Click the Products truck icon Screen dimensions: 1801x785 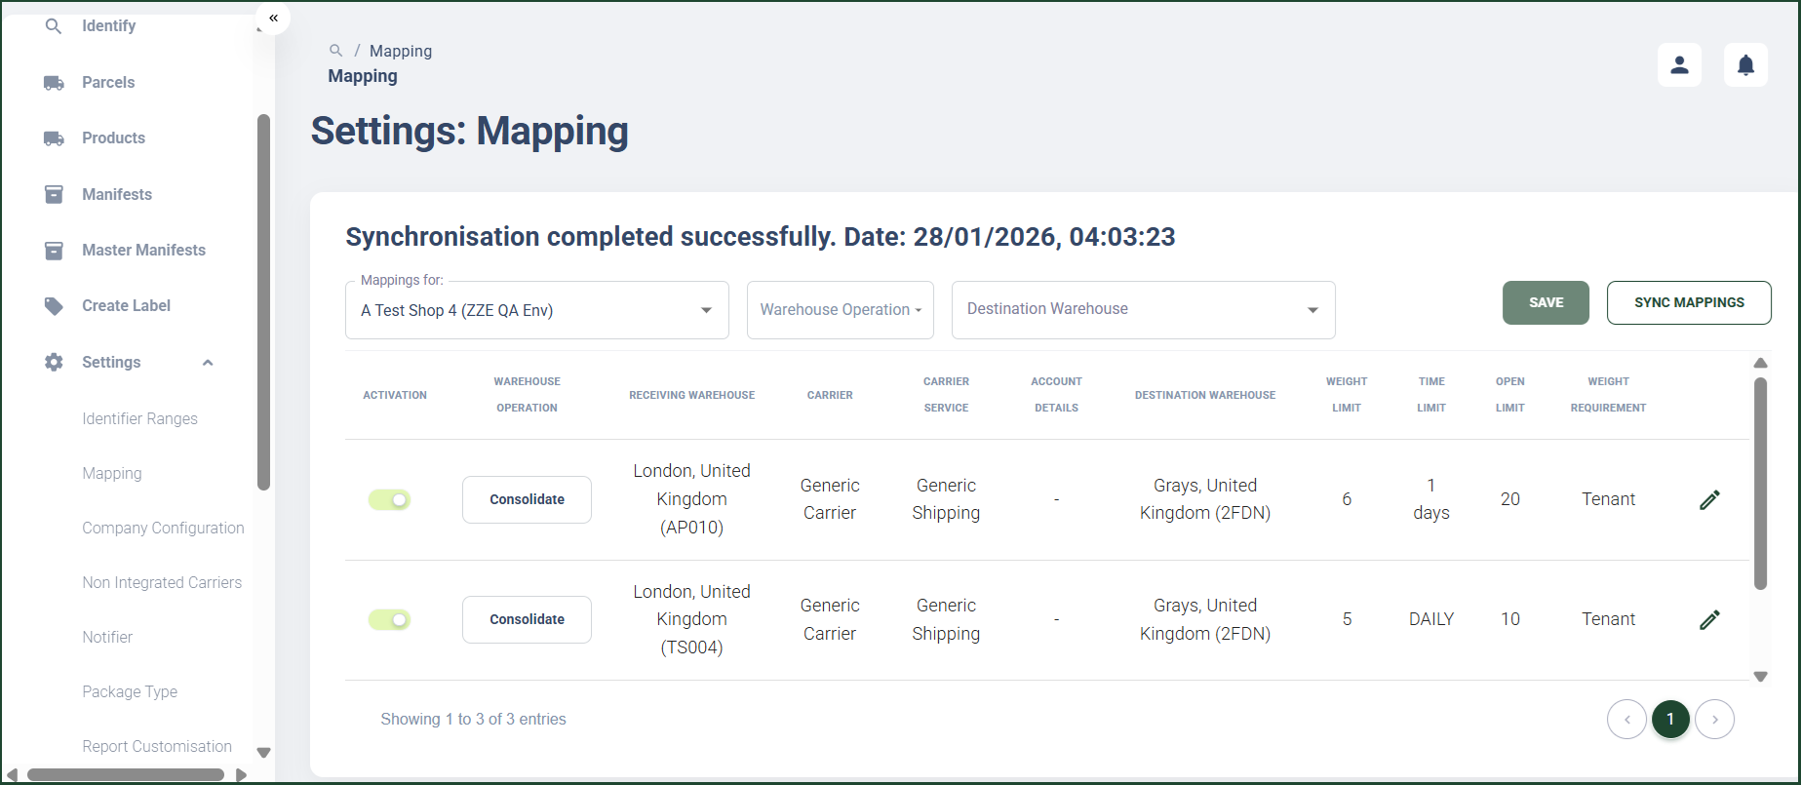(54, 138)
